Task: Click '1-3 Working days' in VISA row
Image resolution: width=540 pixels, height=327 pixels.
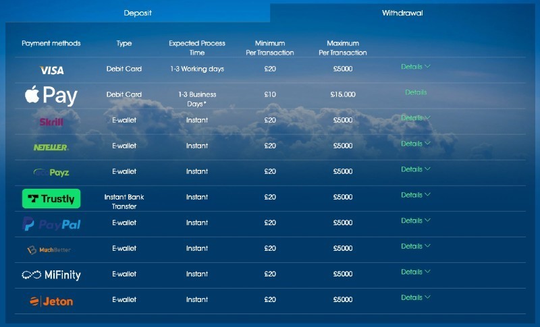Action: click(197, 69)
